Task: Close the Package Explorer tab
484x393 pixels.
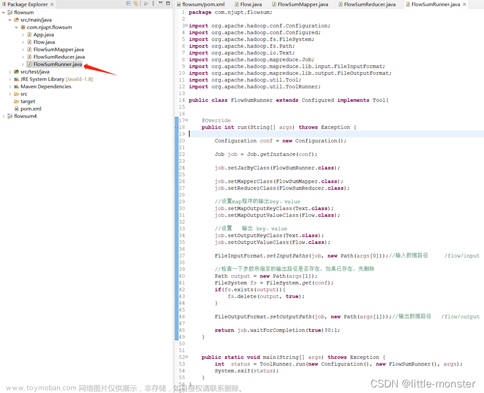Action: [52, 4]
